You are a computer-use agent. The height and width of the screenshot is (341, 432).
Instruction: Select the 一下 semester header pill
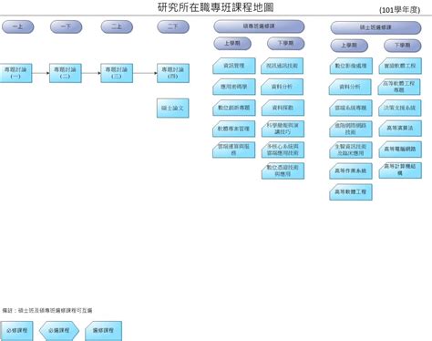66,26
